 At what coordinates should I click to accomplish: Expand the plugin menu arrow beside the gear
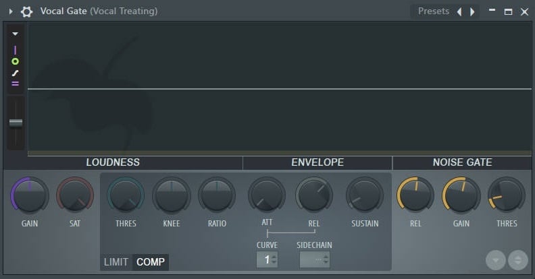(11, 11)
